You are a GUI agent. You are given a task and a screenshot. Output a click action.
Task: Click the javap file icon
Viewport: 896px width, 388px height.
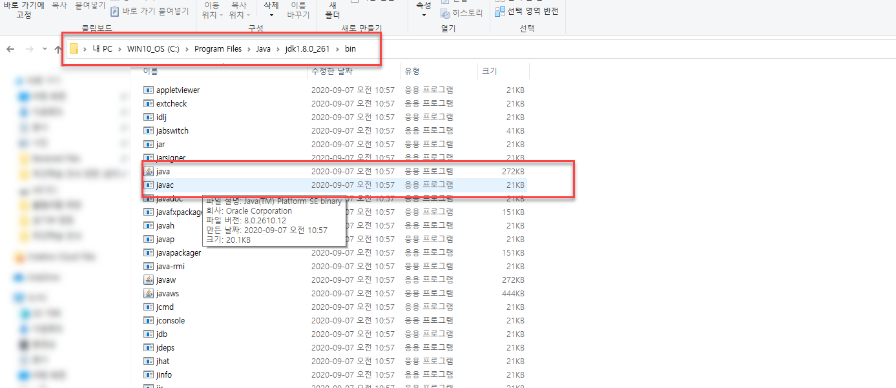pyautogui.click(x=149, y=240)
